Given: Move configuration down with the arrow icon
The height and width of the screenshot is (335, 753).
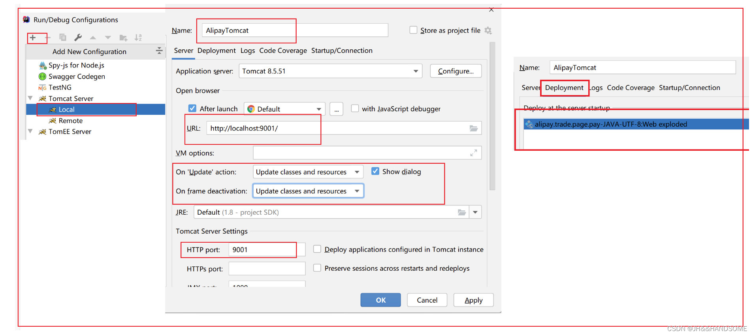Looking at the screenshot, I should (108, 38).
